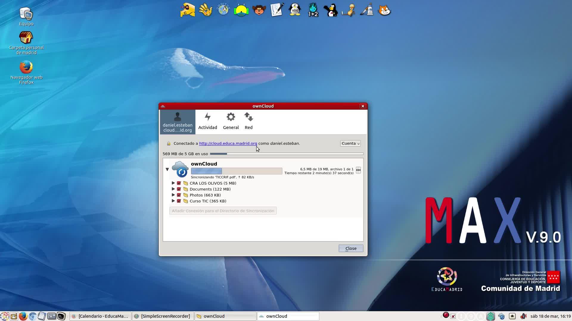572x321 pixels.
Task: Open the Actividad lightning bolt tab
Action: (x=208, y=121)
